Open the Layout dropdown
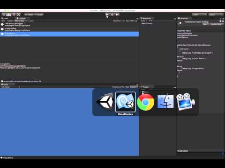225x168 pixels. tap(216, 14)
